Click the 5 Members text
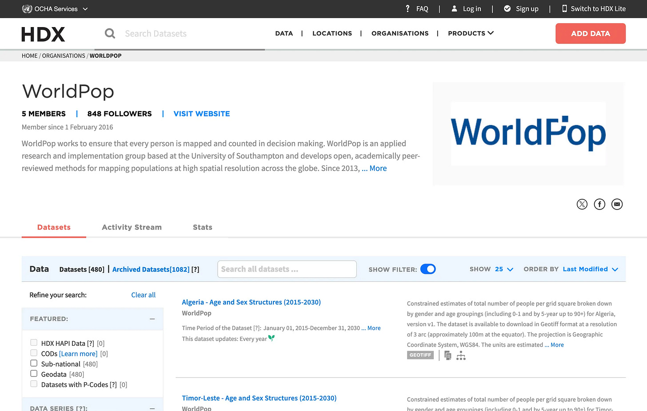 tap(44, 114)
